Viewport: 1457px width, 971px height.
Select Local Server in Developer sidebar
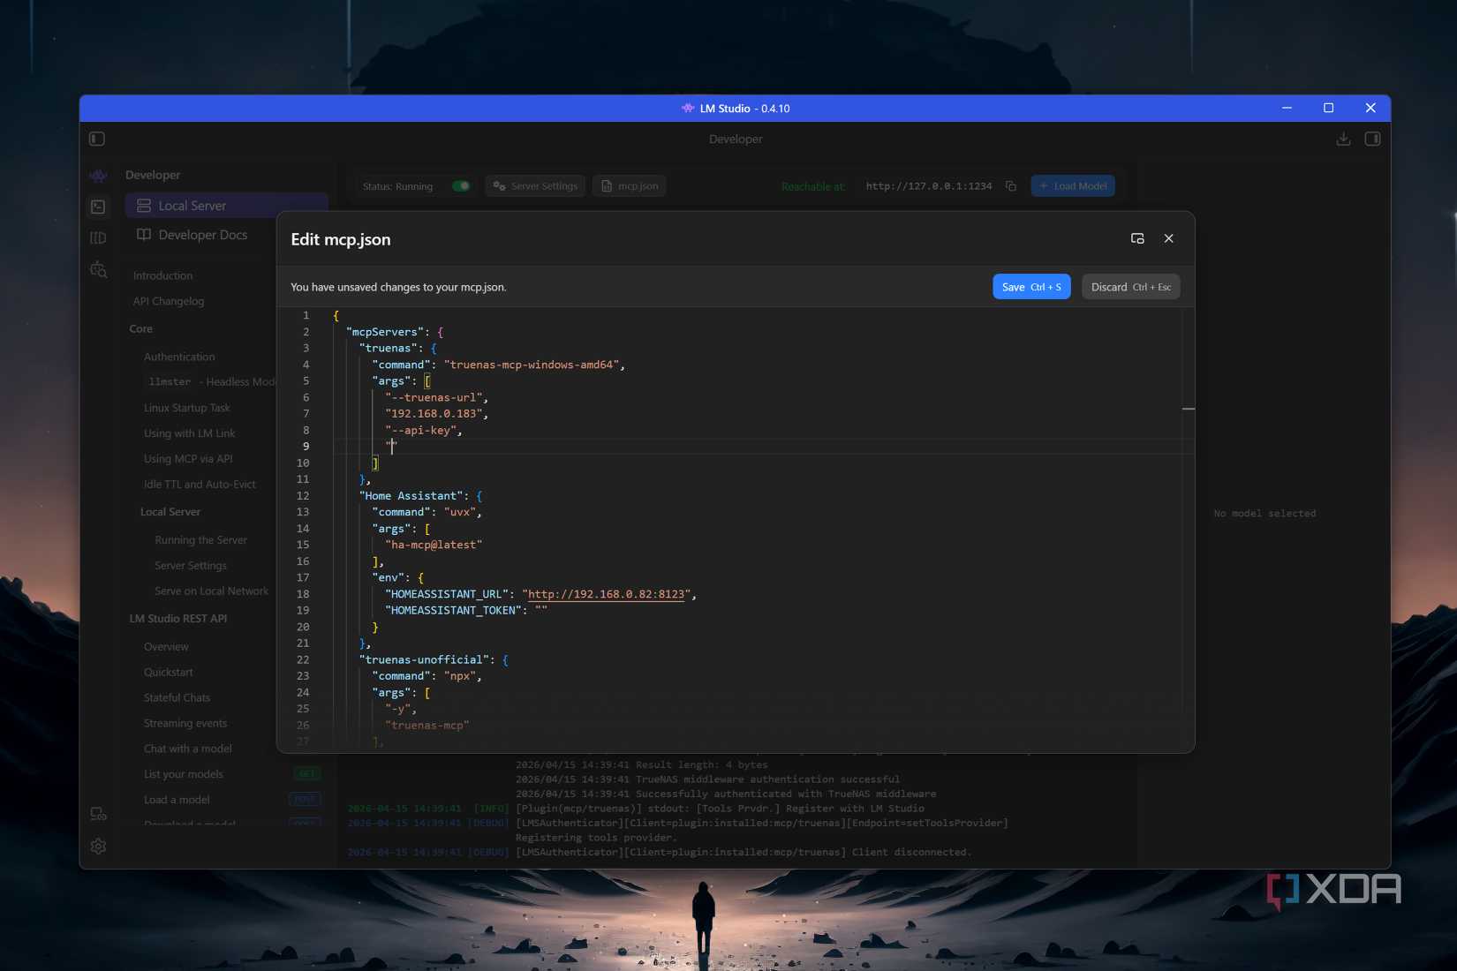click(x=192, y=206)
